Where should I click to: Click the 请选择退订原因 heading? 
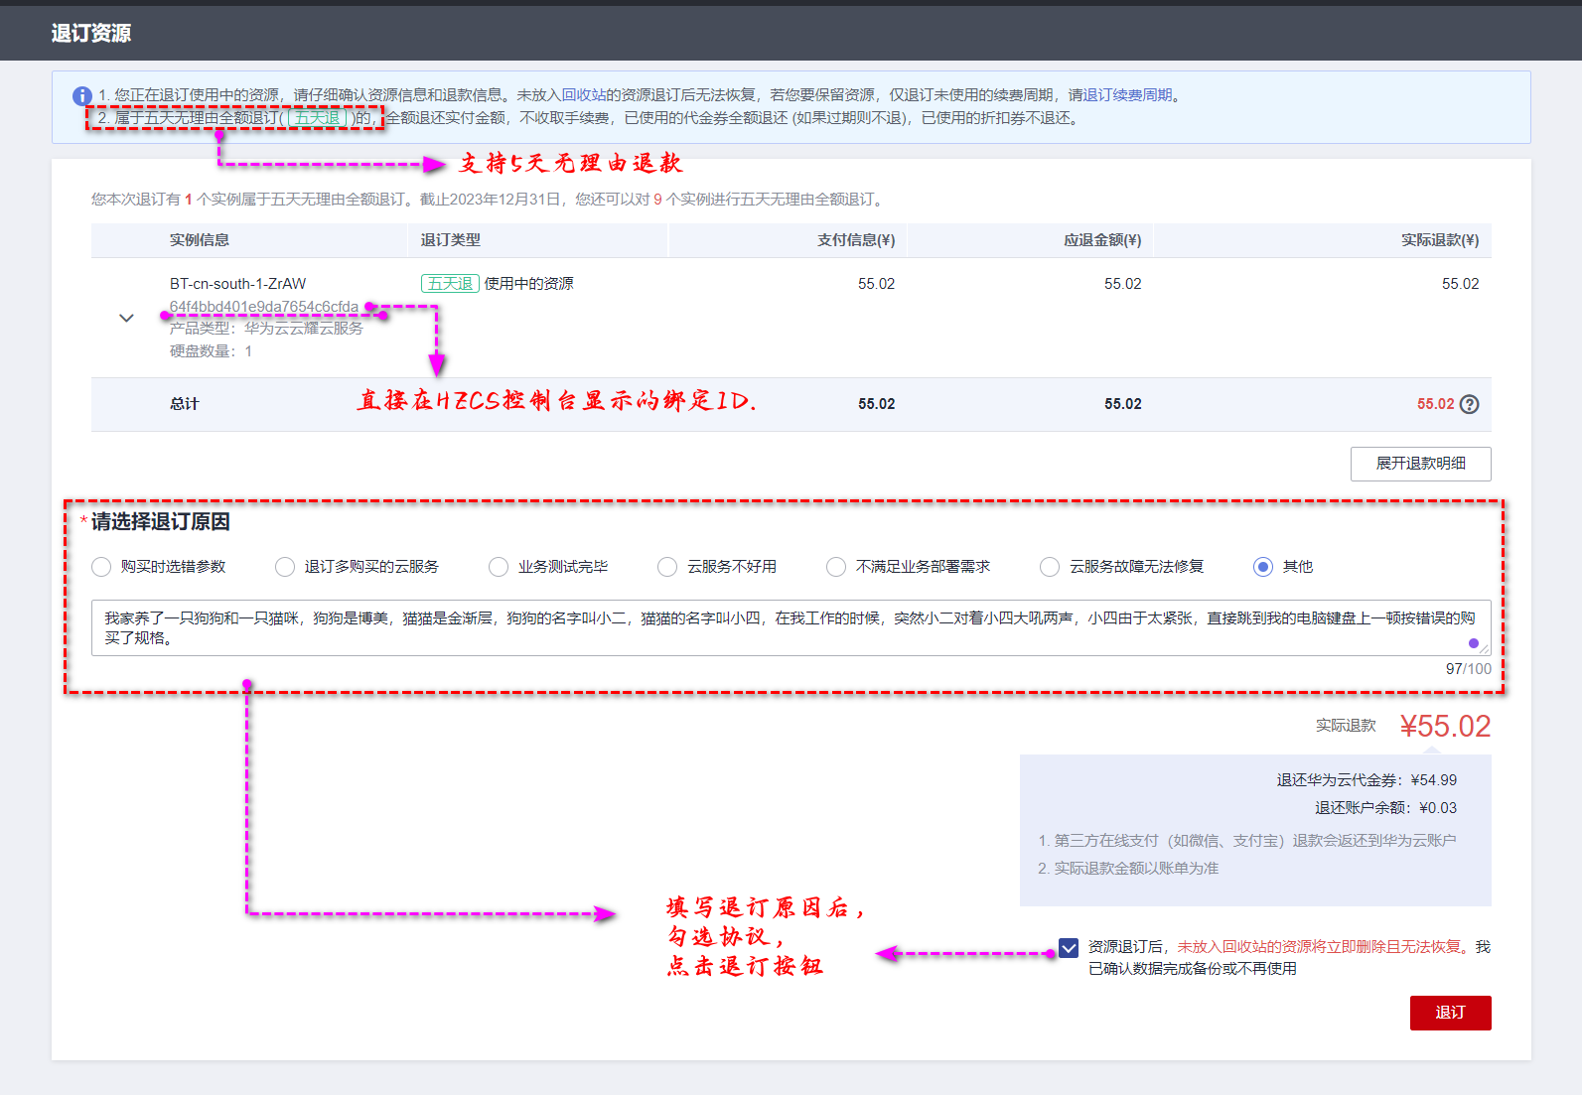[x=161, y=522]
